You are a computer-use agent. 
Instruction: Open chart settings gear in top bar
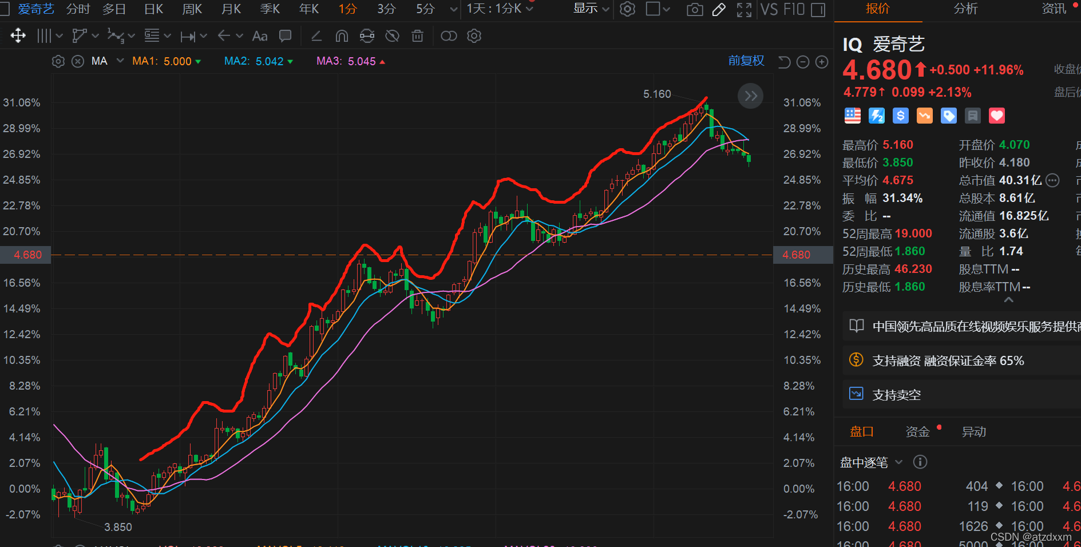pos(628,9)
